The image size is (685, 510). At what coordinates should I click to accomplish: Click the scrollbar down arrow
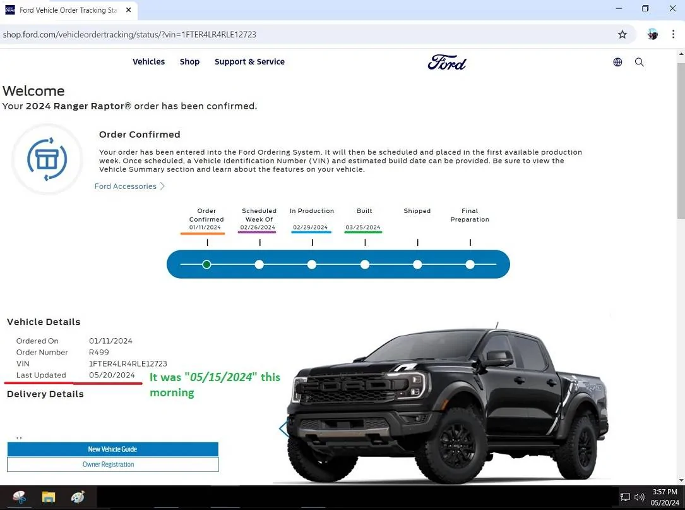681,480
